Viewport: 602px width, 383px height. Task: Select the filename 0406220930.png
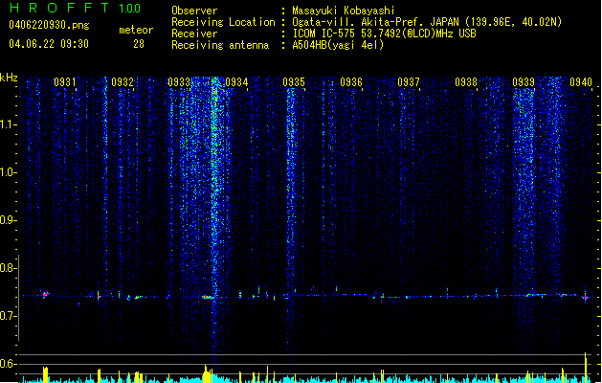click(x=49, y=25)
